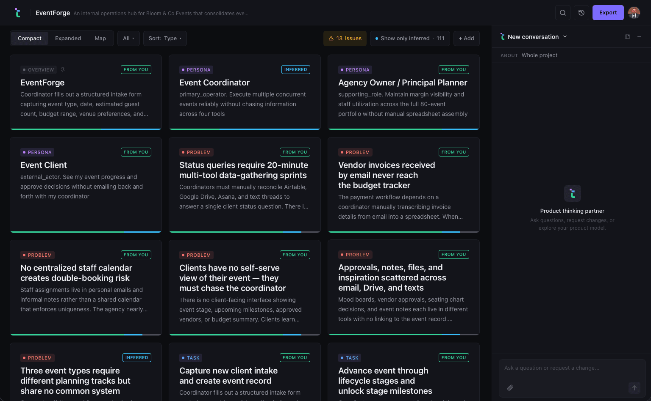Open Approvals, notes, files card
The height and width of the screenshot is (401, 651).
pos(403,288)
